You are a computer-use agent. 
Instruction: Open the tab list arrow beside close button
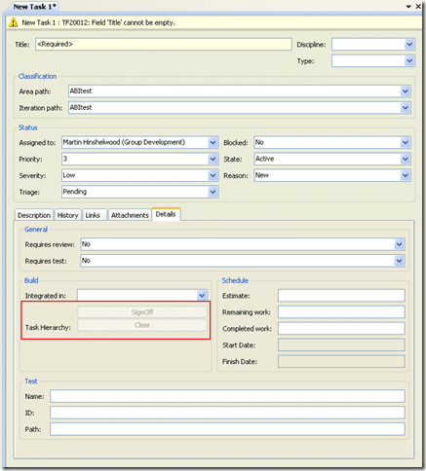408,7
